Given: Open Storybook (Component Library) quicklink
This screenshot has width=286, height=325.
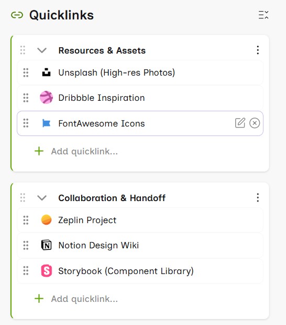Looking at the screenshot, I should tap(126, 271).
